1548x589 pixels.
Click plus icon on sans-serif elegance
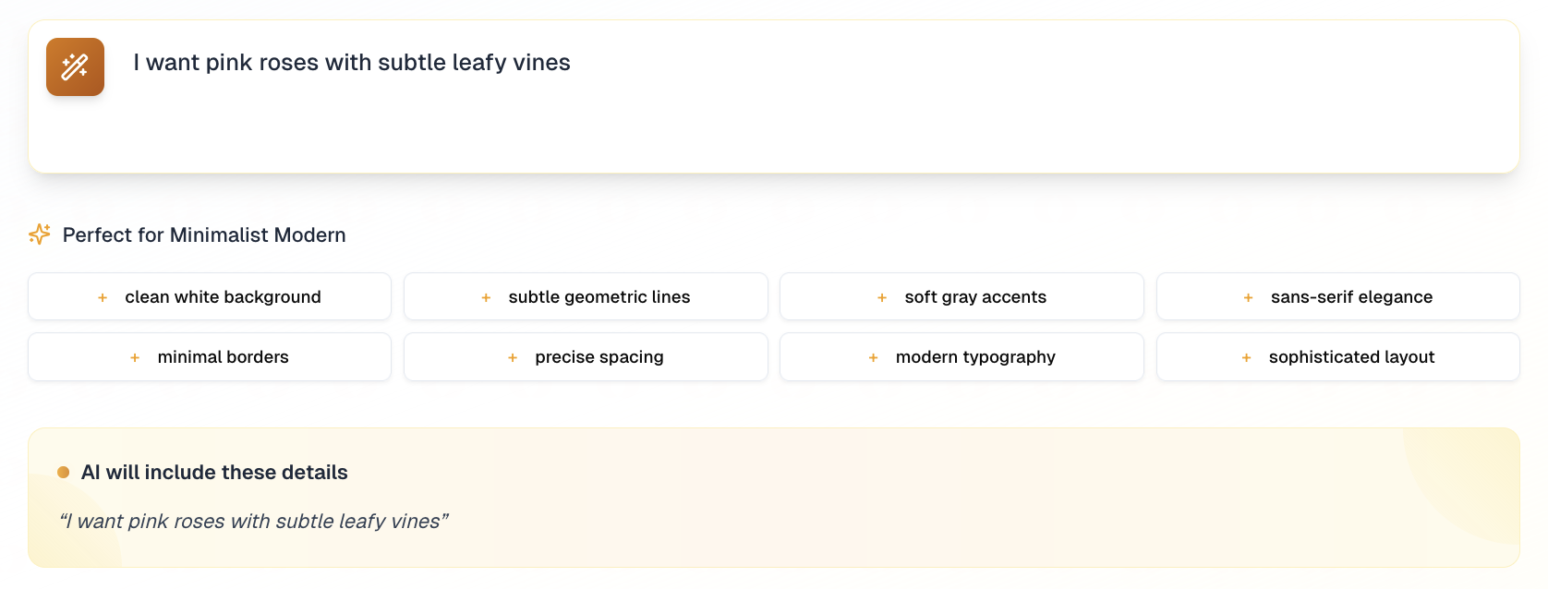tap(1248, 297)
